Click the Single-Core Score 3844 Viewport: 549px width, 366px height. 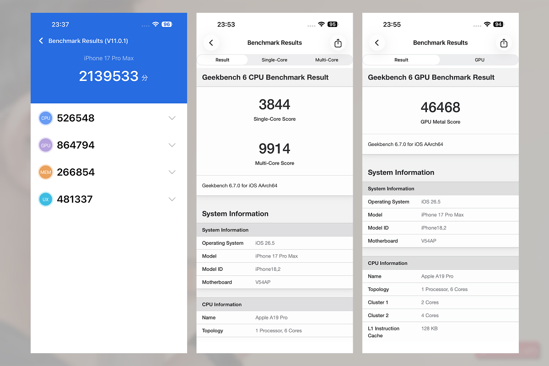[x=274, y=105]
